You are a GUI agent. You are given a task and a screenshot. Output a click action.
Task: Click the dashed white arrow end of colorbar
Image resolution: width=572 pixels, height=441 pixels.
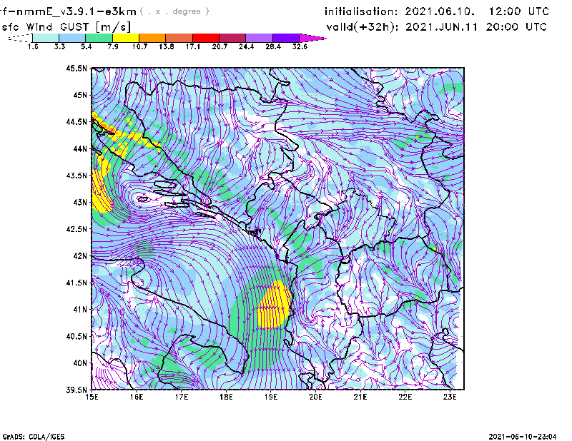(x=20, y=38)
